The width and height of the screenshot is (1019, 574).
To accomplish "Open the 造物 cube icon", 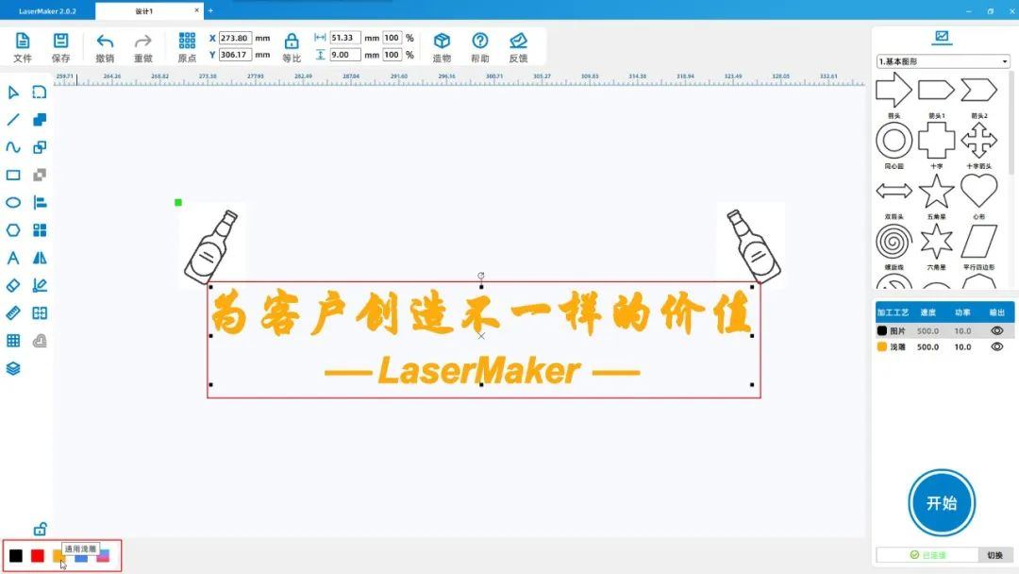I will 442,42.
